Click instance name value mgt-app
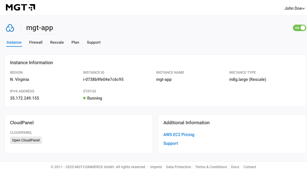 tap(164, 79)
